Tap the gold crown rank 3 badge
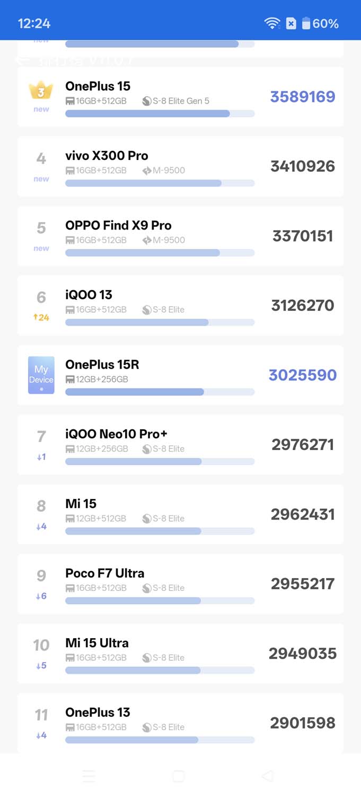This screenshot has height=797, width=361. coord(41,91)
